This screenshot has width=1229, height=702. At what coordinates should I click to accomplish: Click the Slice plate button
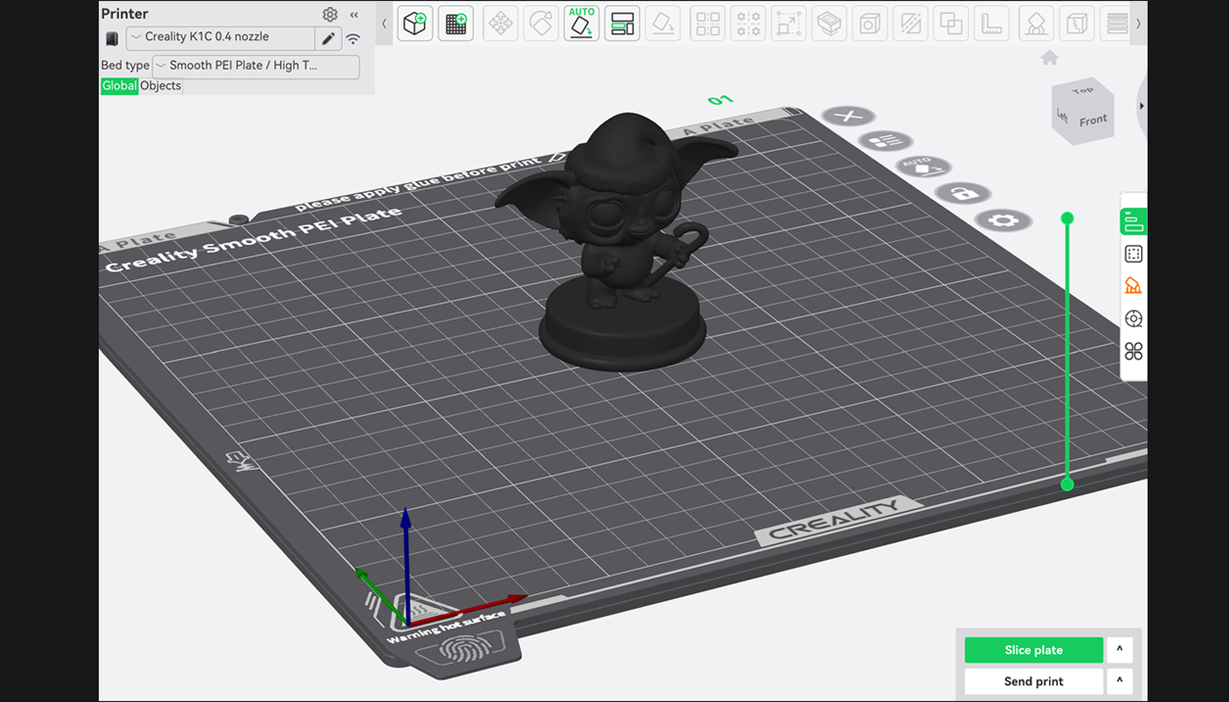tap(1033, 650)
